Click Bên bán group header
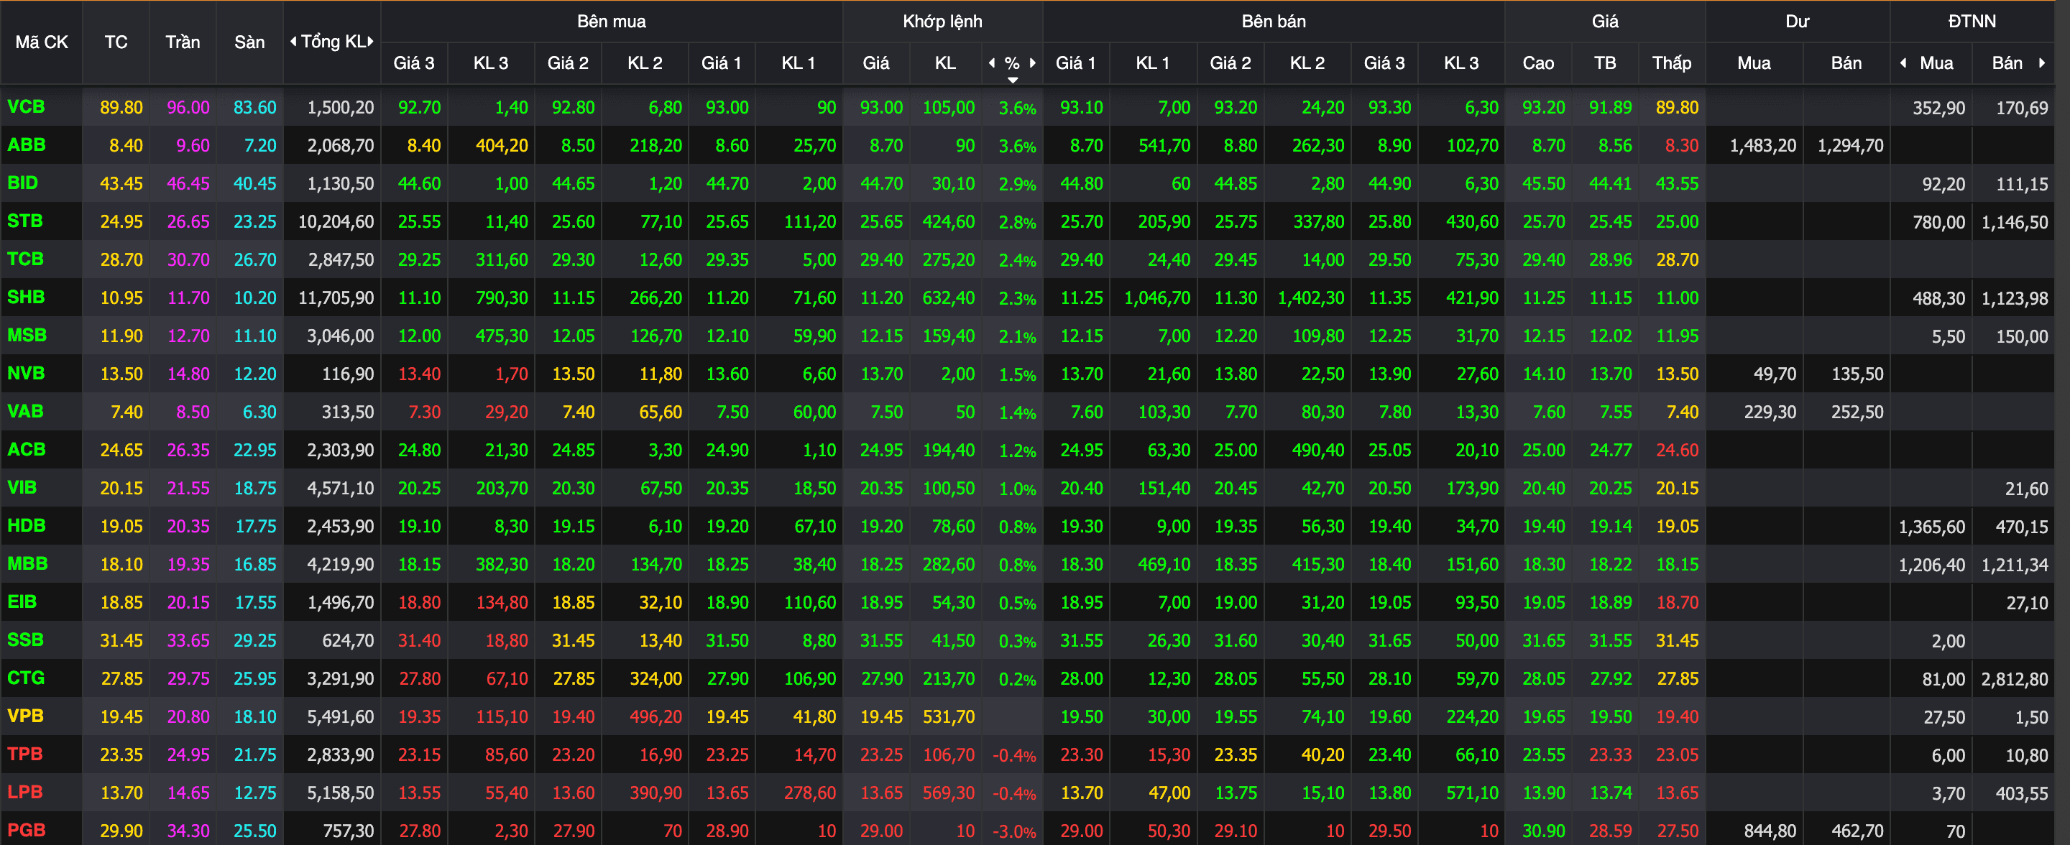Image resolution: width=2070 pixels, height=845 pixels. pyautogui.click(x=1274, y=21)
